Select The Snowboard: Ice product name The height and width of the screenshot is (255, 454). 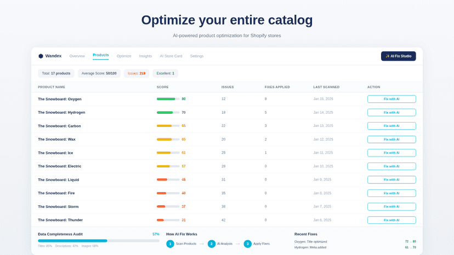[x=55, y=153]
